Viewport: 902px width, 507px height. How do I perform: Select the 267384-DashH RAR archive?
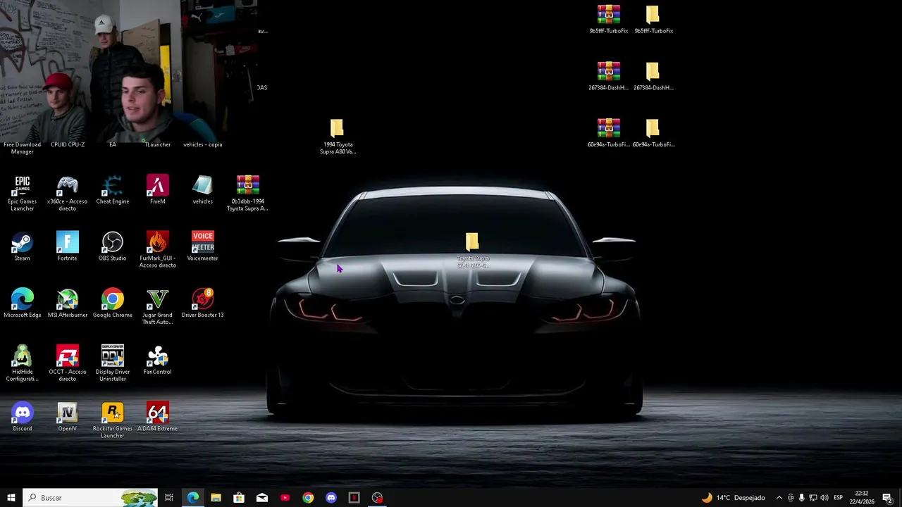[609, 77]
